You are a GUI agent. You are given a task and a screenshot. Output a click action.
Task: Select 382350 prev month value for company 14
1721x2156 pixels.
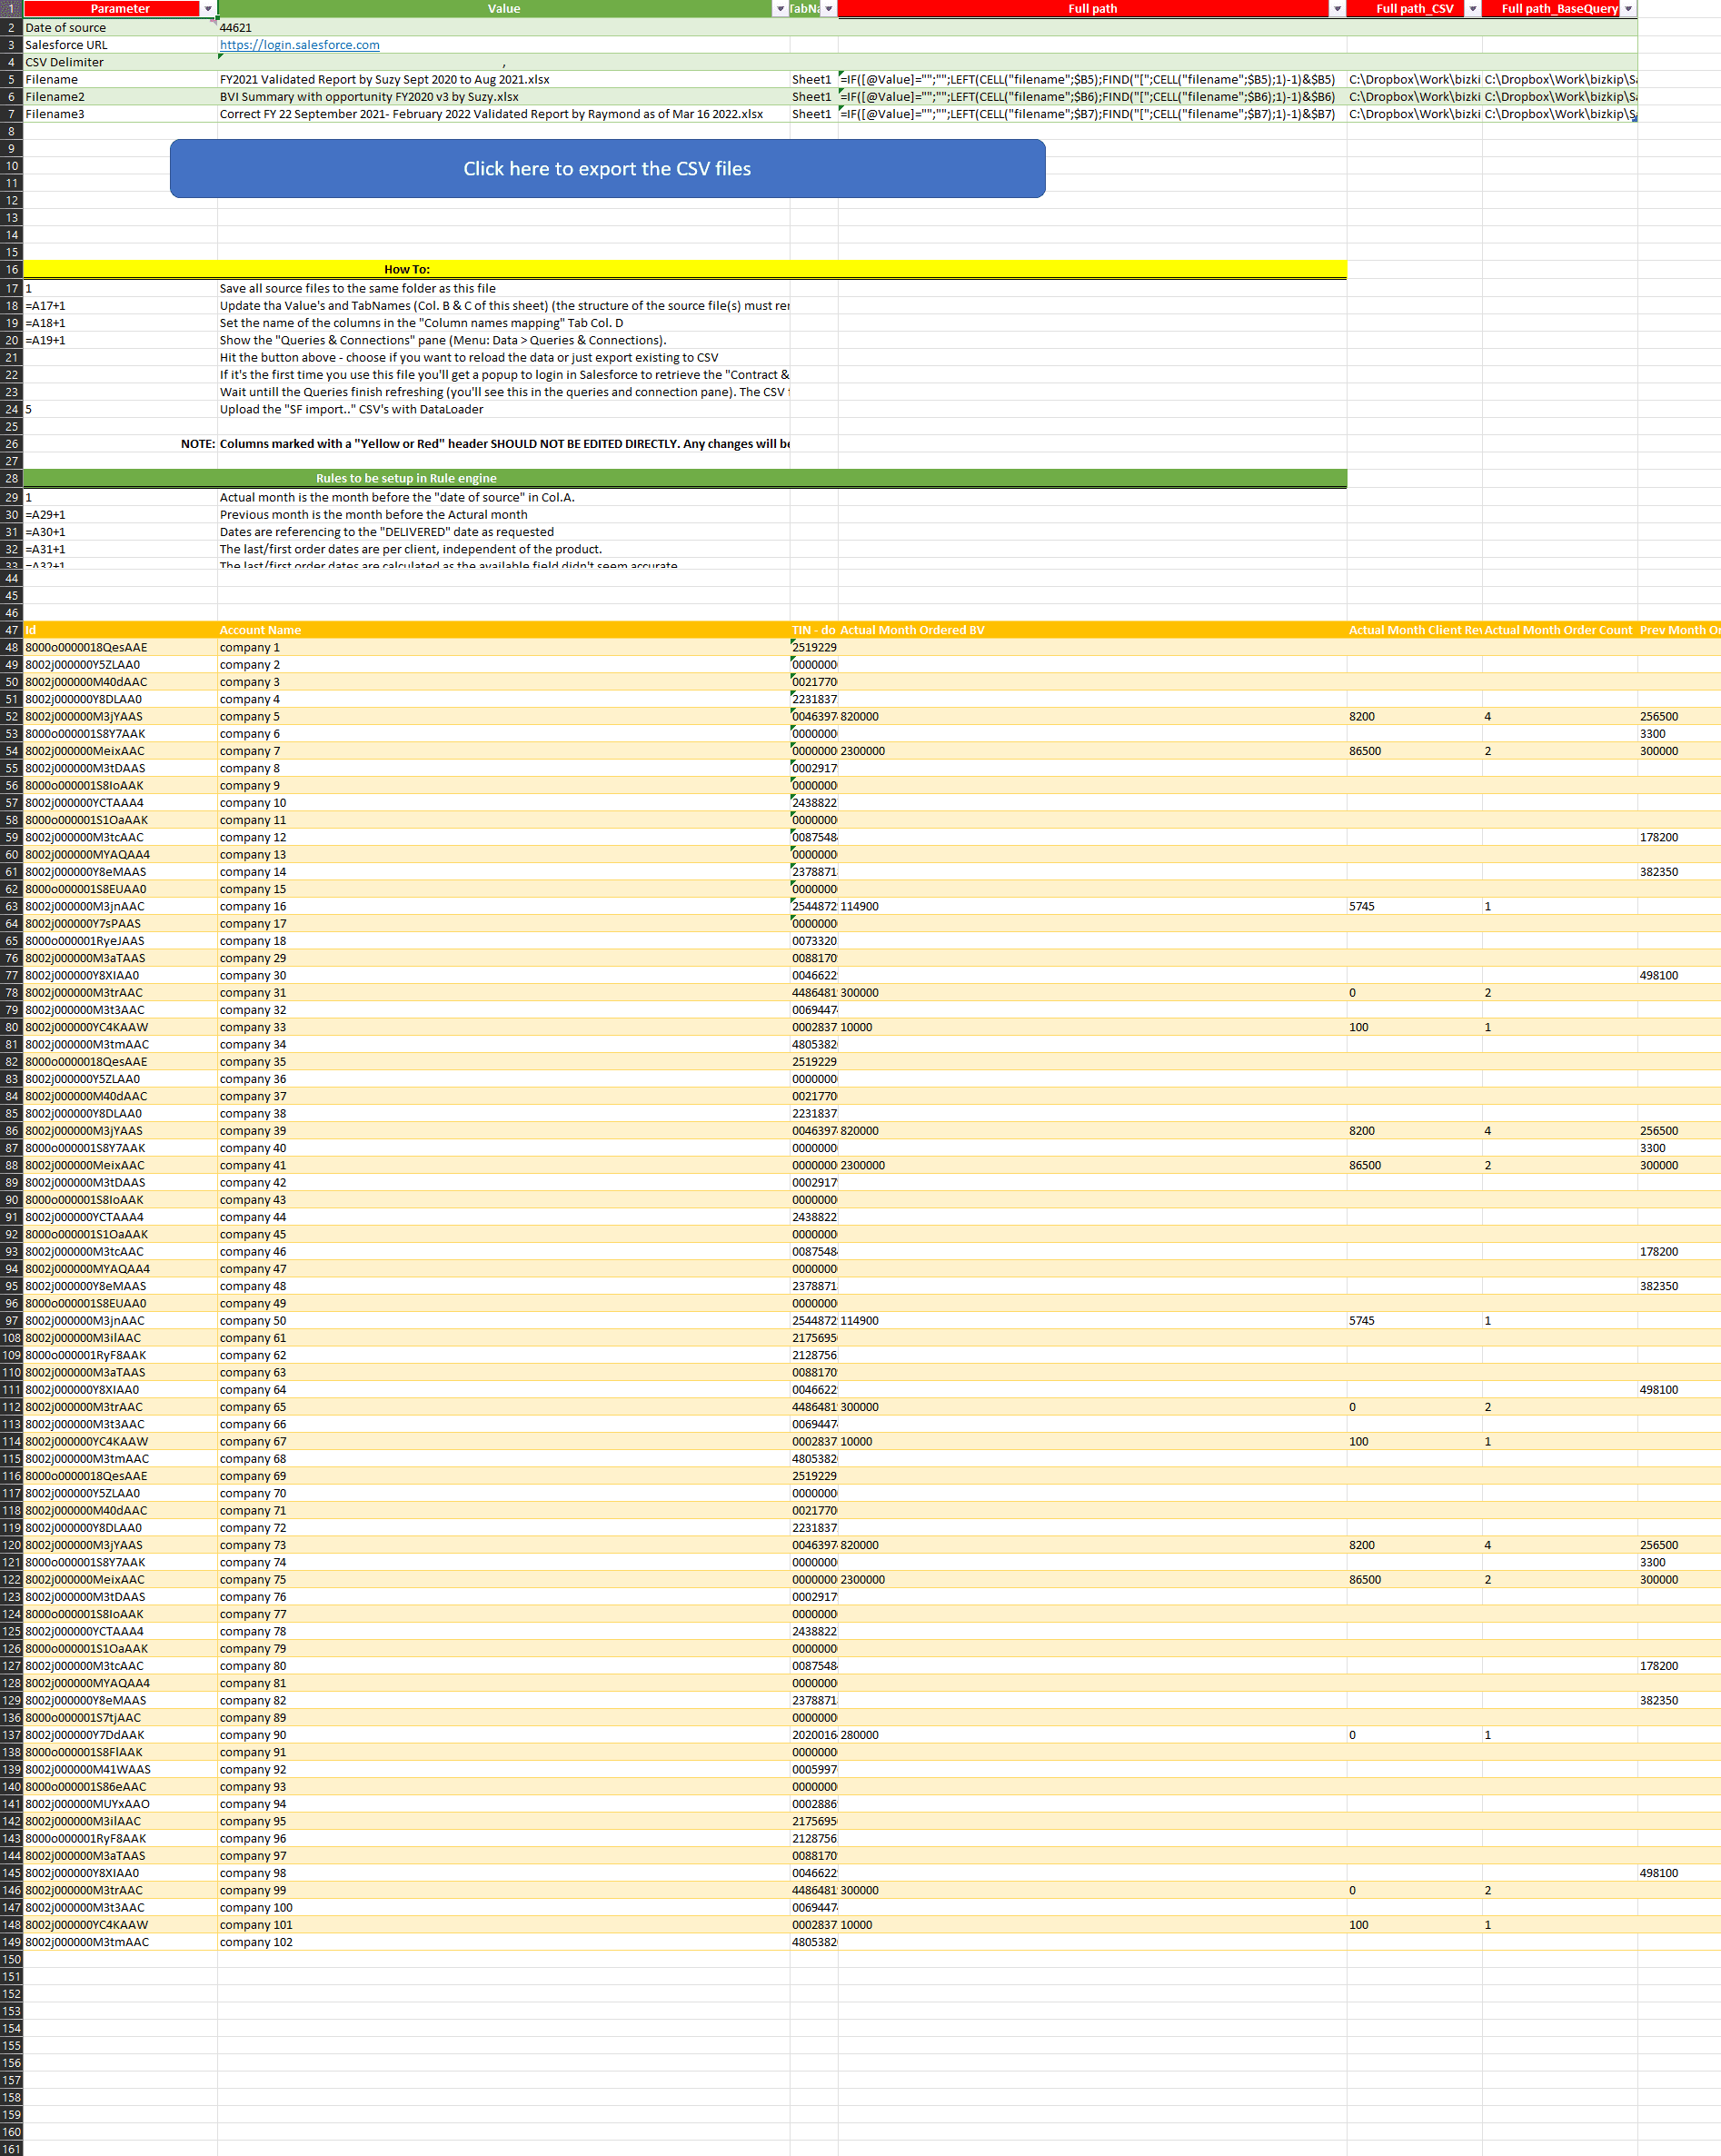coord(1679,872)
